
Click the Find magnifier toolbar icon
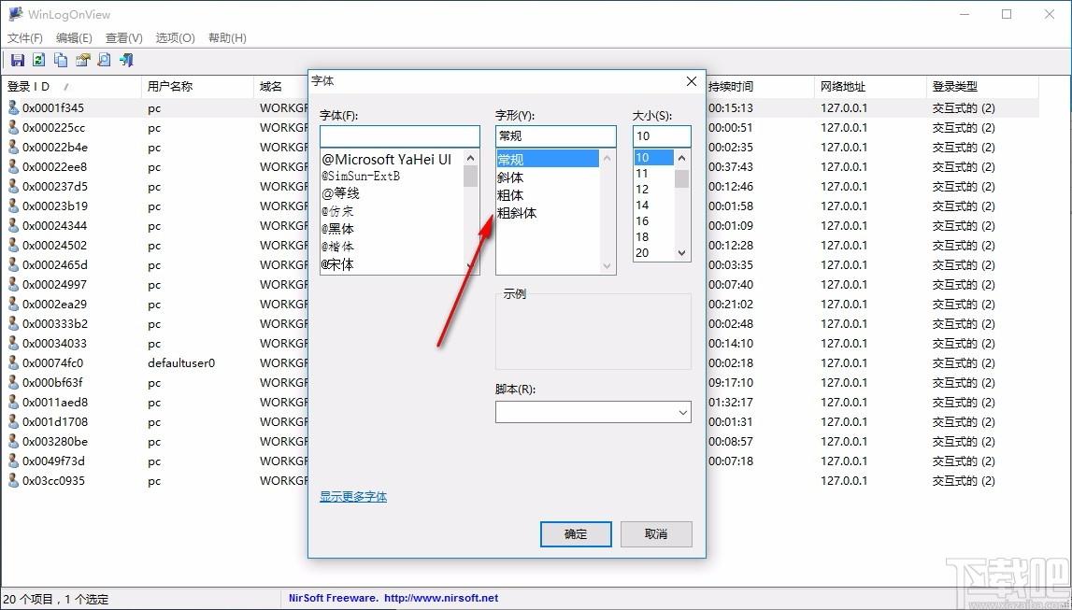coord(104,61)
